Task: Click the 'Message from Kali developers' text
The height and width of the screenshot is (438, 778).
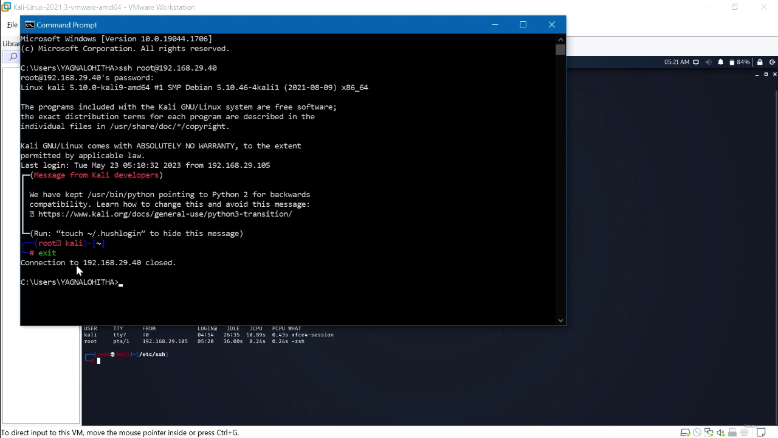Action: 96,175
